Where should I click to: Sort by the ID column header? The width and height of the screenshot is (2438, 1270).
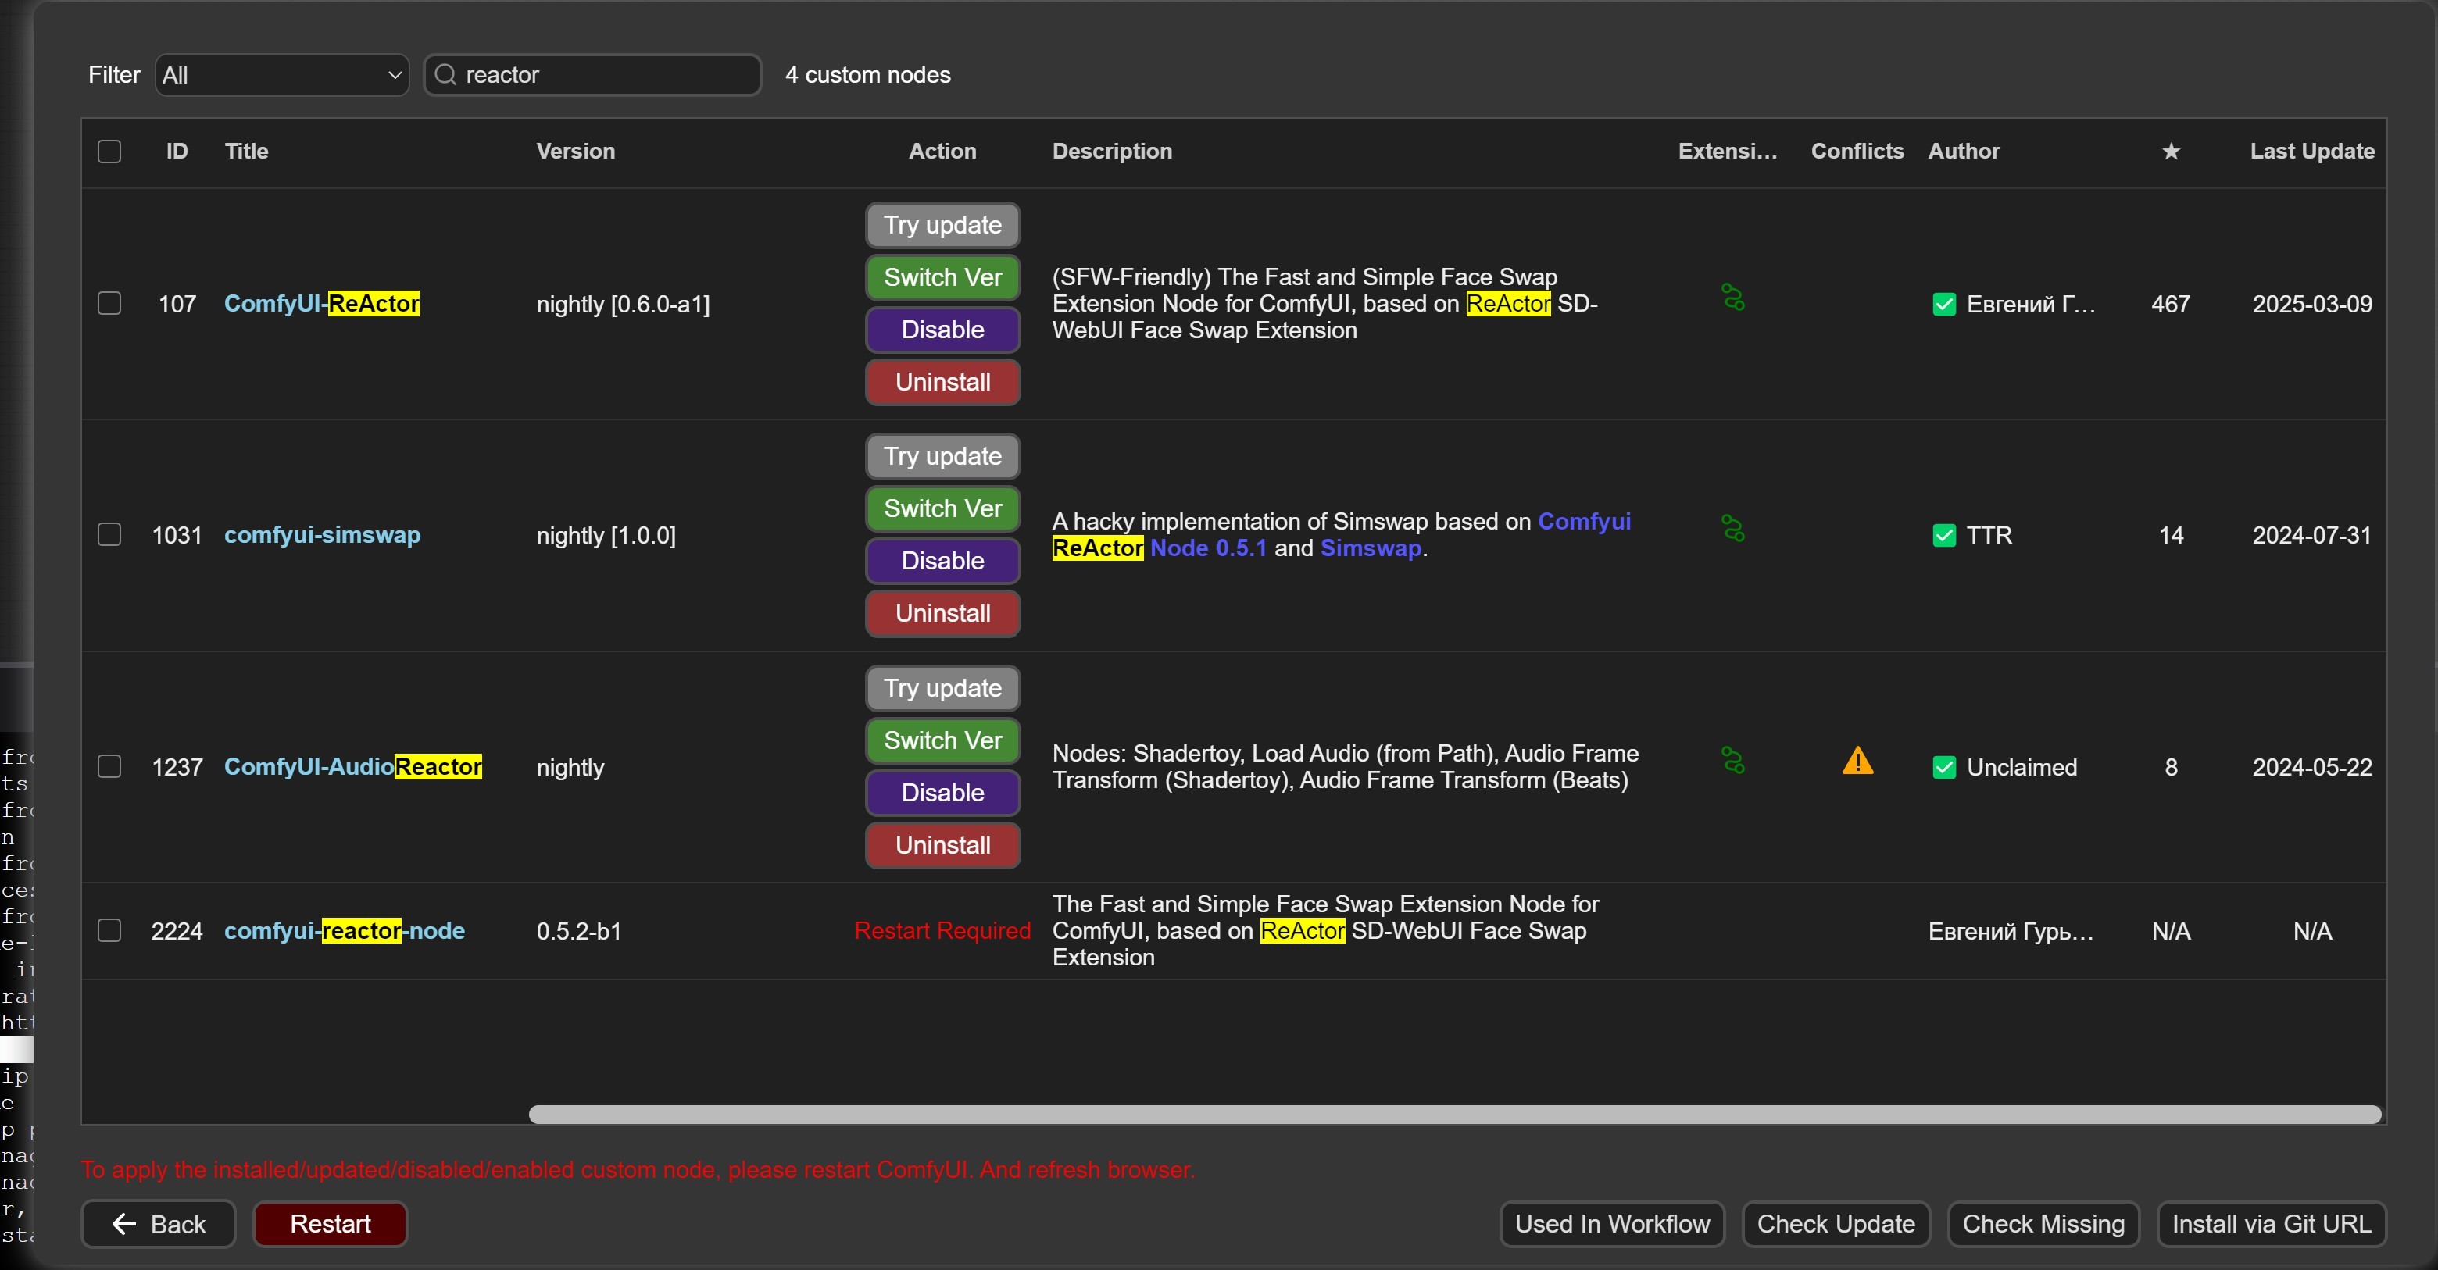pyautogui.click(x=177, y=152)
